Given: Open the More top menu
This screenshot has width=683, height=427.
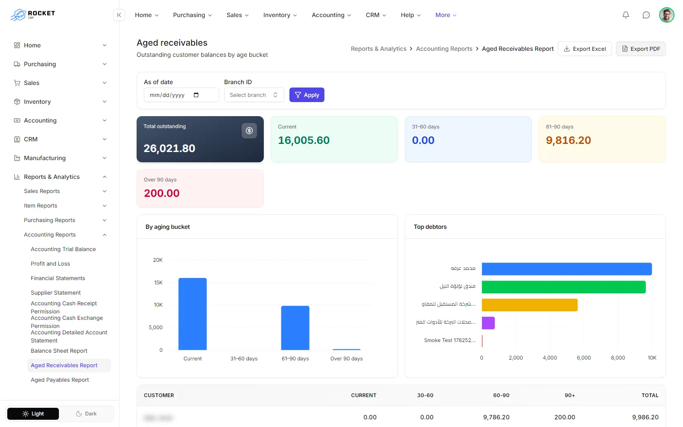Looking at the screenshot, I should click(x=446, y=15).
